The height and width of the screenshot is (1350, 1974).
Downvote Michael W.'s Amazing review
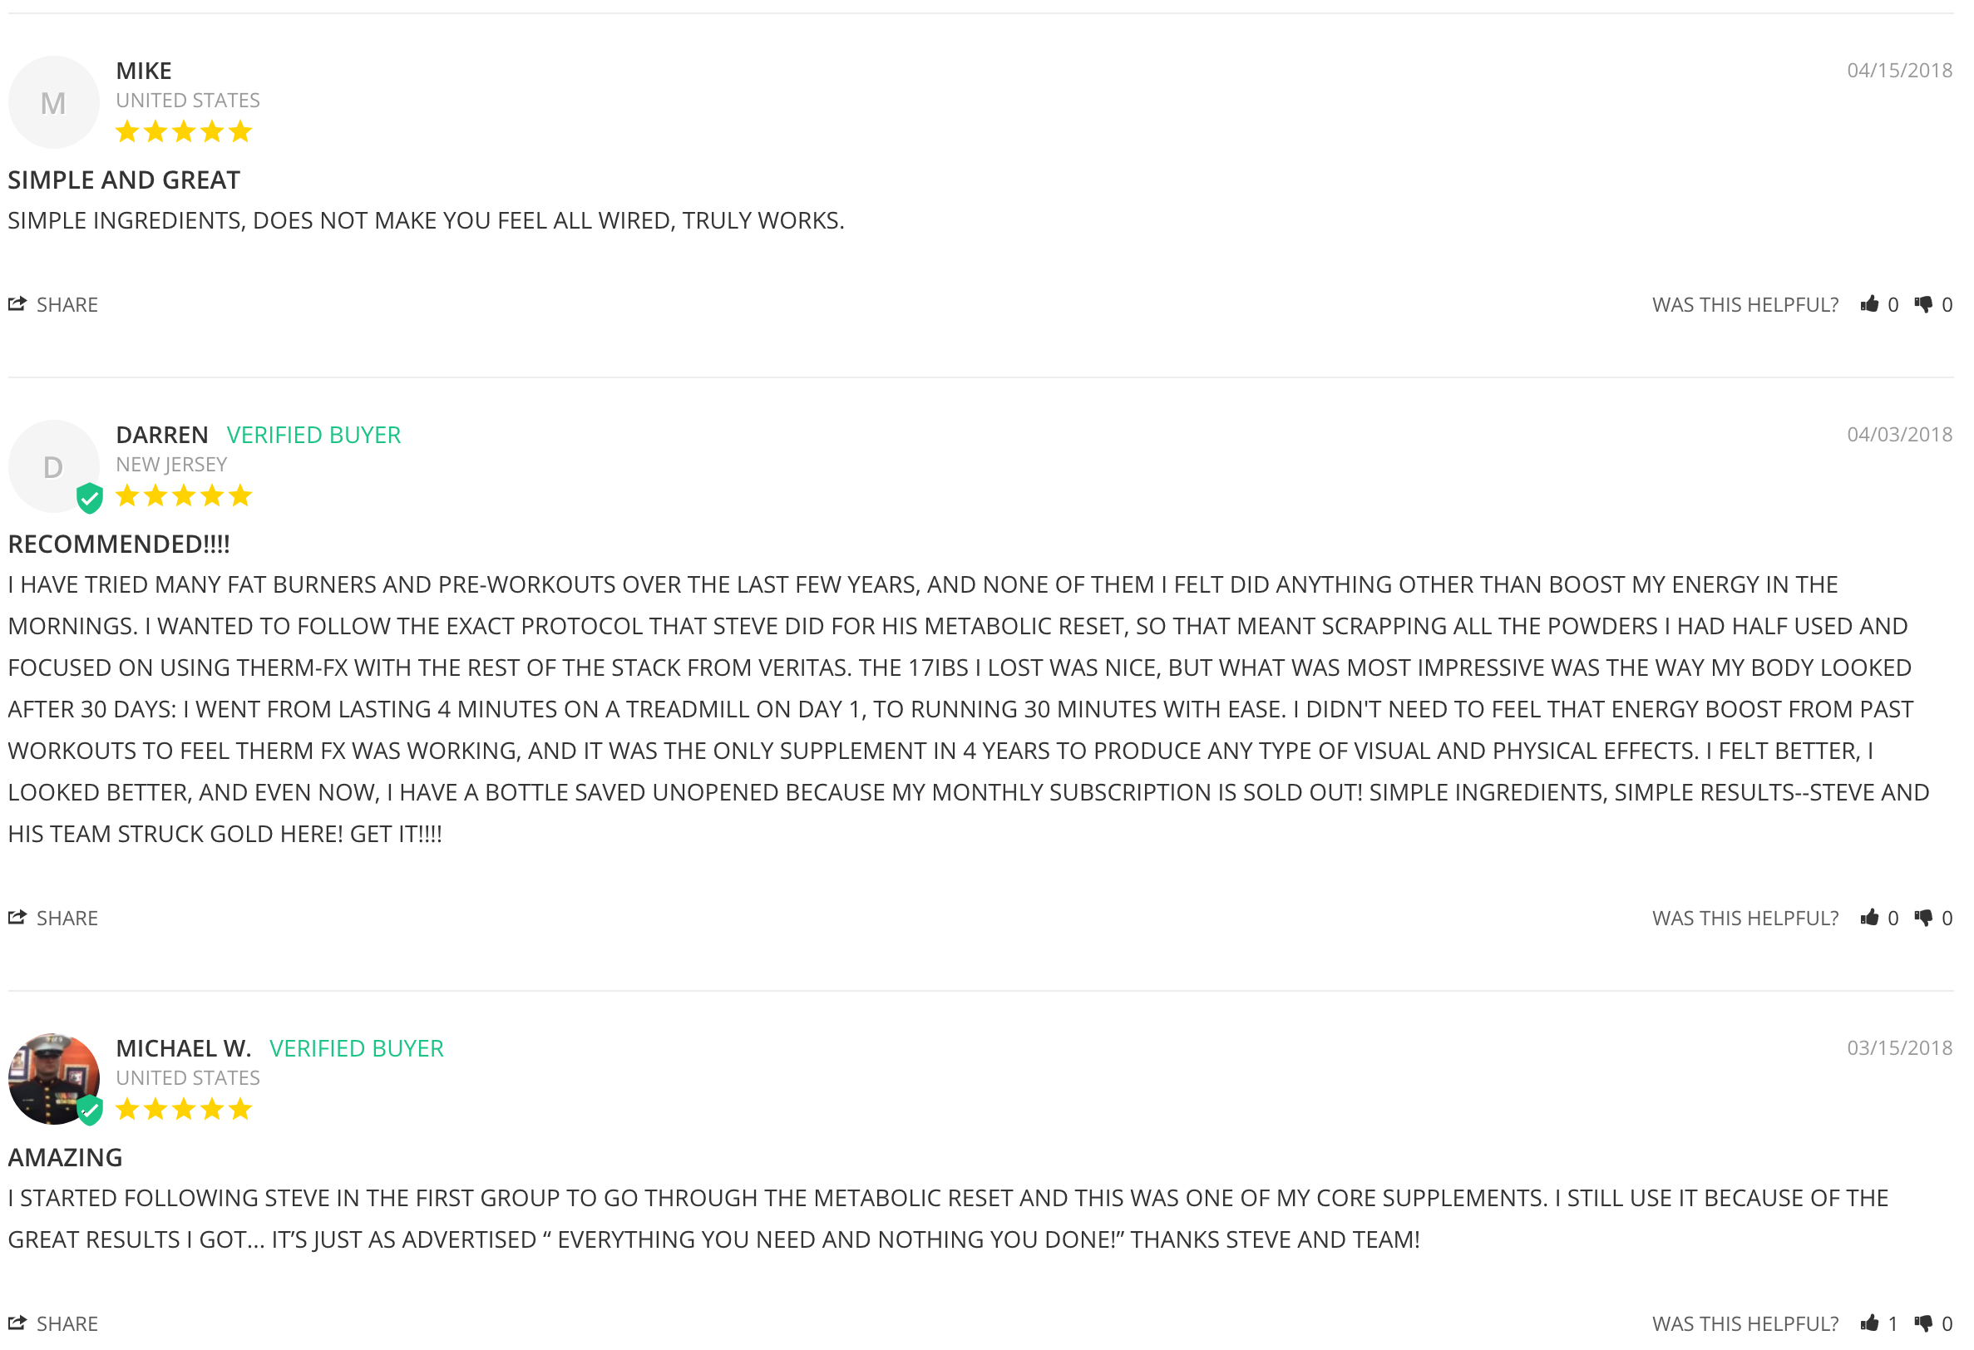coord(1924,1324)
